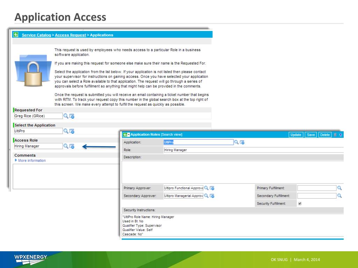Open the lookup magnifier for Select the Application
This screenshot has height=268, width=358.
point(66,131)
